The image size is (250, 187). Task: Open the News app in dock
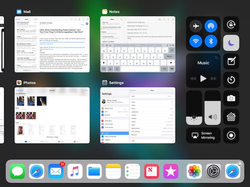152,171
